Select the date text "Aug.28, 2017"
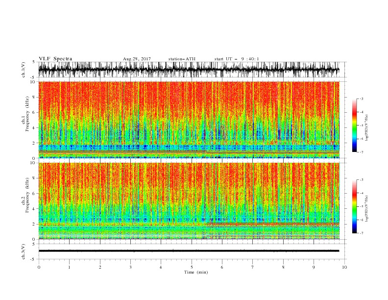The height and width of the screenshot is (300, 388). (x=137, y=59)
